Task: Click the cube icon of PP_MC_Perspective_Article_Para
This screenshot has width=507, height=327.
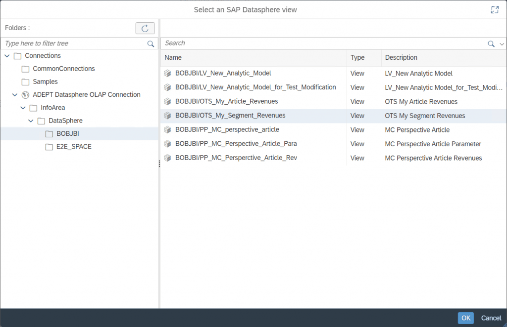Action: [x=167, y=144]
